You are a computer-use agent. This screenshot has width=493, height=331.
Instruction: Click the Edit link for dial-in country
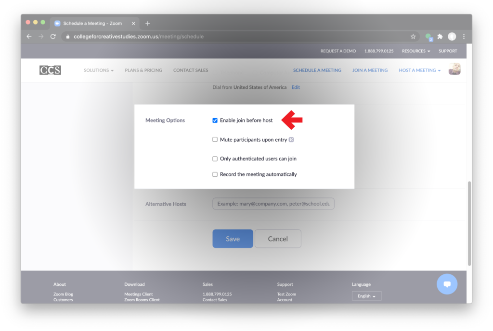coord(296,87)
